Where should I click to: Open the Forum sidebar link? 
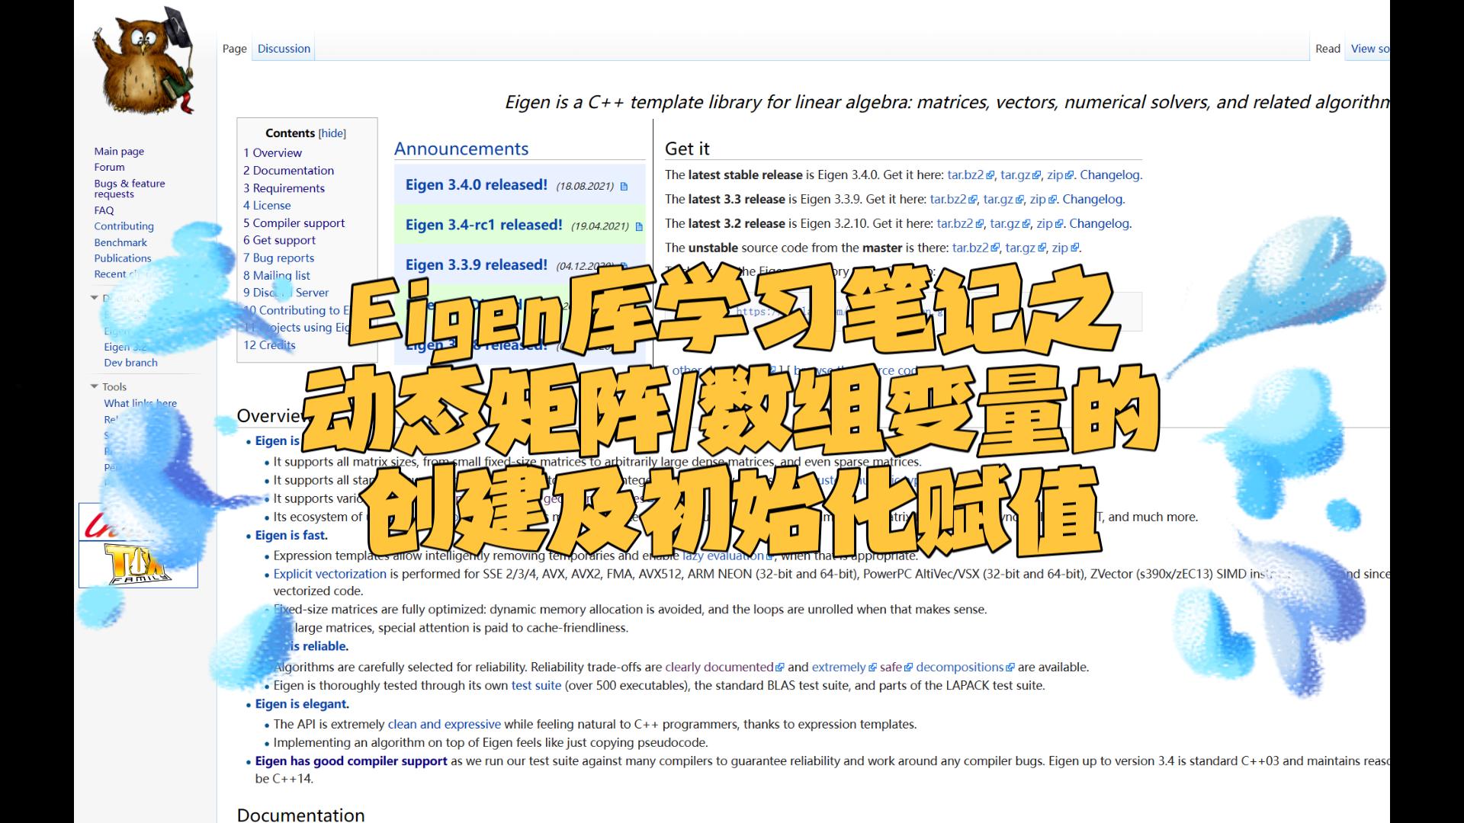tap(109, 168)
